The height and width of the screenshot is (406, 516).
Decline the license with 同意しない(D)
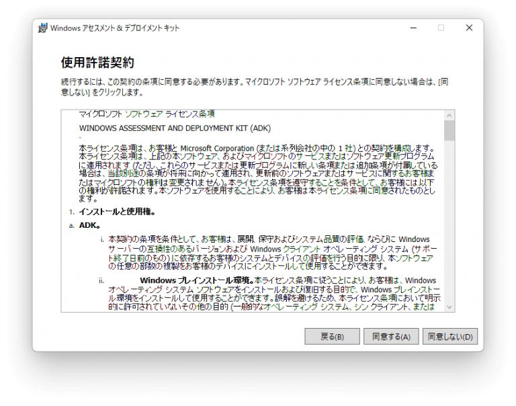click(450, 336)
